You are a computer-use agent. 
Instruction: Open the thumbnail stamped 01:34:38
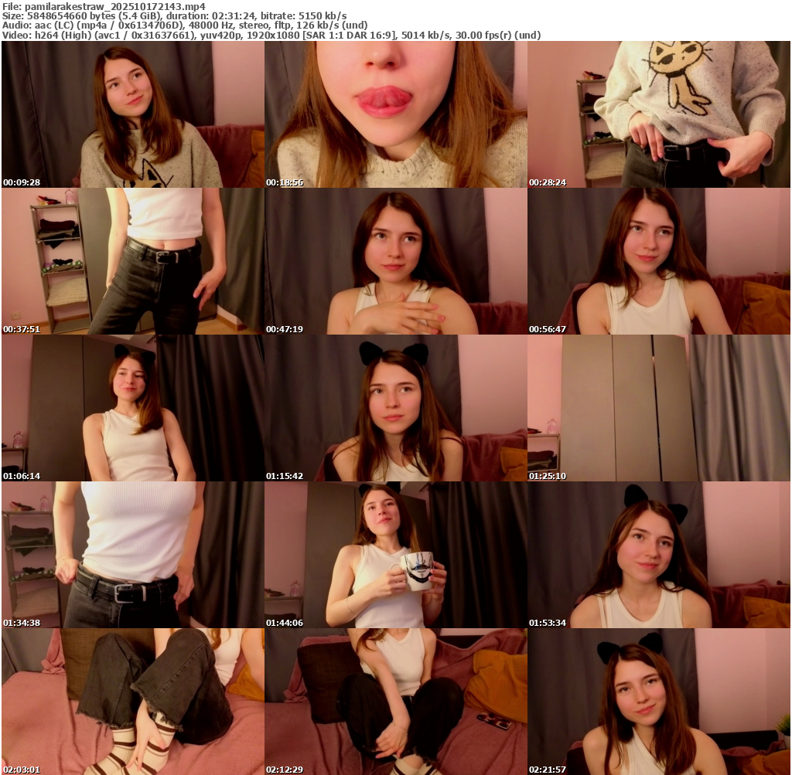[133, 555]
